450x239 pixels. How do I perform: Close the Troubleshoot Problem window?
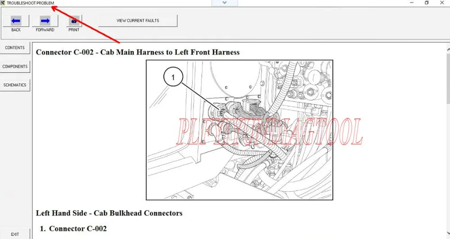(442, 3)
